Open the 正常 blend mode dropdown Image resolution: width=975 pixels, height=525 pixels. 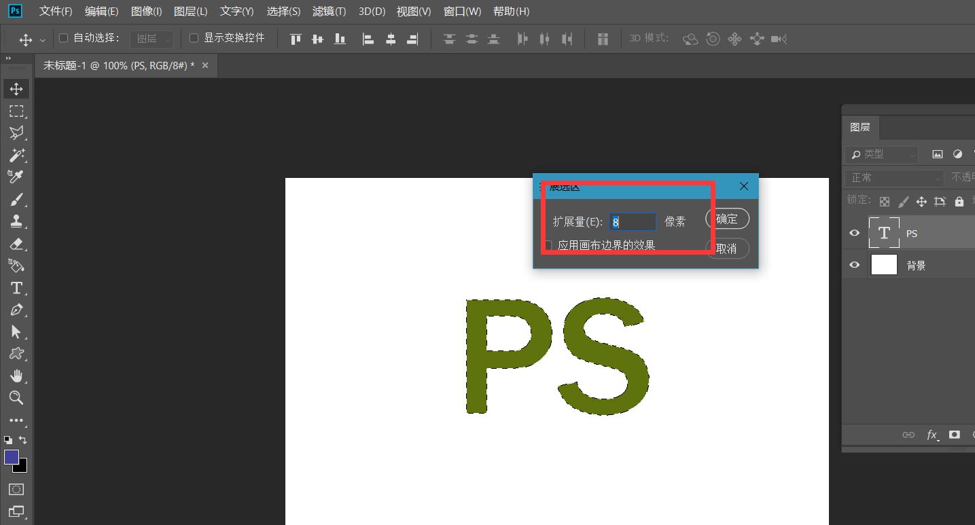[894, 177]
